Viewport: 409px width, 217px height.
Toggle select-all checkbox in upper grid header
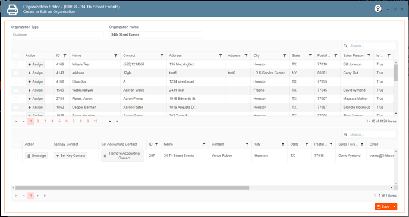pos(16,55)
